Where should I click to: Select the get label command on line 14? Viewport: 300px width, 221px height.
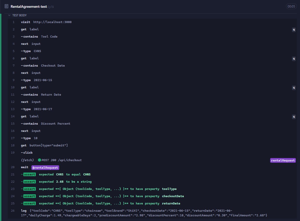click(152, 117)
